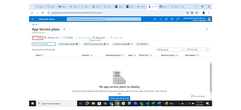The width and height of the screenshot is (241, 110).
Task: Reload the page with browser refresh button
Action: pos(42,13)
